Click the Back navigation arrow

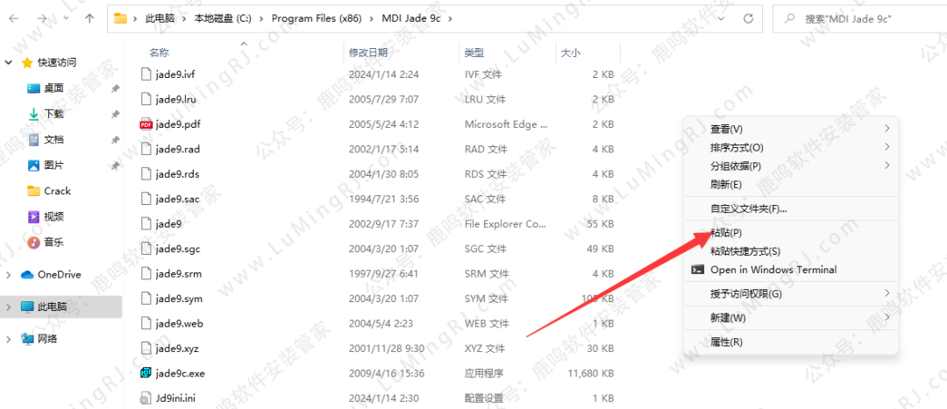(14, 18)
